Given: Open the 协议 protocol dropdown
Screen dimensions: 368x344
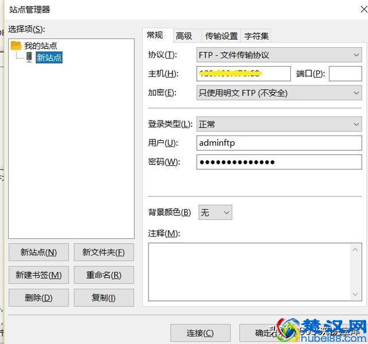Looking at the screenshot, I should coord(279,55).
